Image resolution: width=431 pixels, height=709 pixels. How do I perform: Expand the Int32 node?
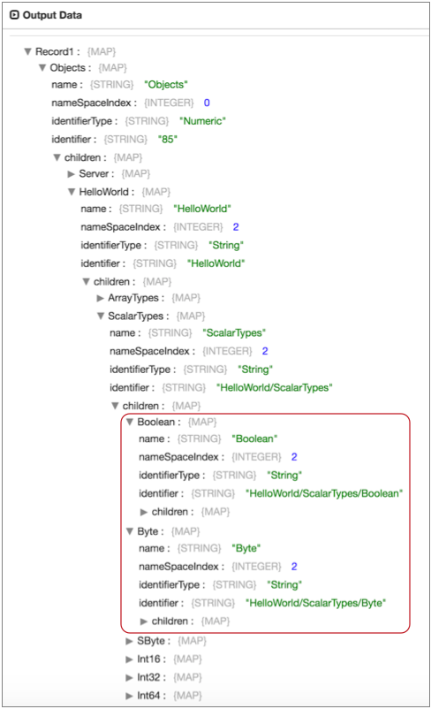pyautogui.click(x=129, y=677)
